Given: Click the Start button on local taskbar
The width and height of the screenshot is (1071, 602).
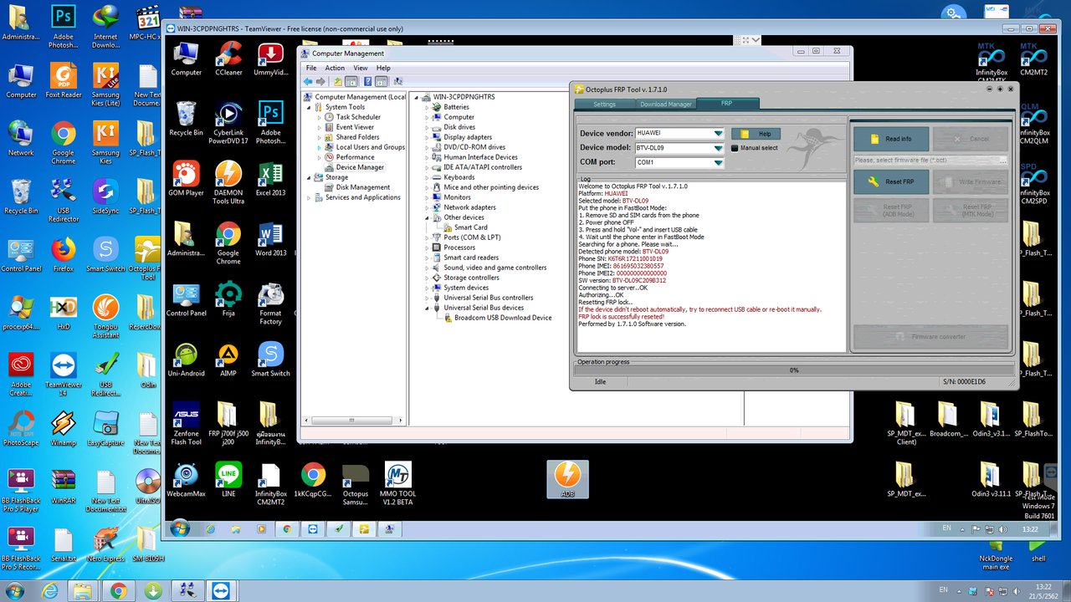Looking at the screenshot, I should point(15,590).
